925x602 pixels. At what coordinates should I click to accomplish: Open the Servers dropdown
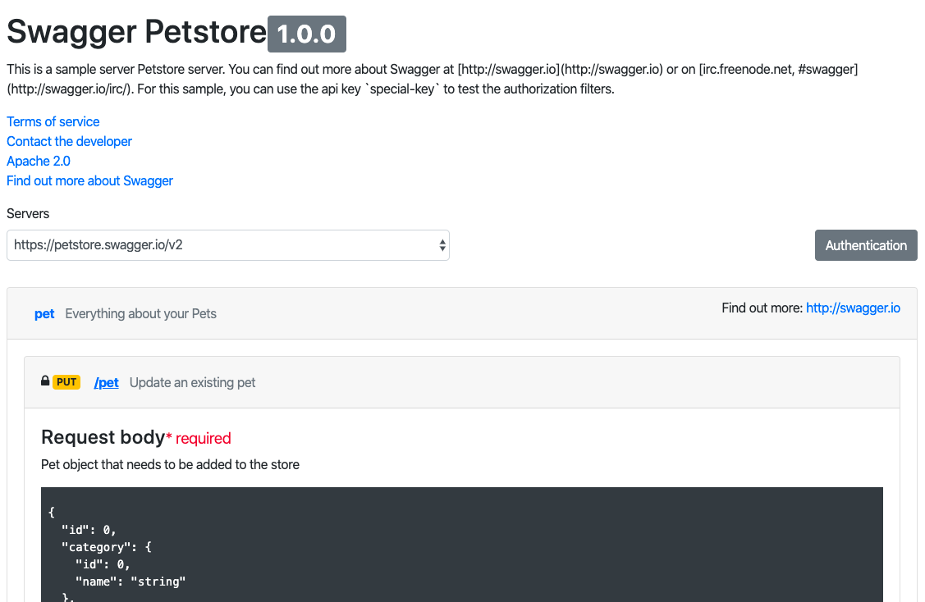click(x=227, y=245)
